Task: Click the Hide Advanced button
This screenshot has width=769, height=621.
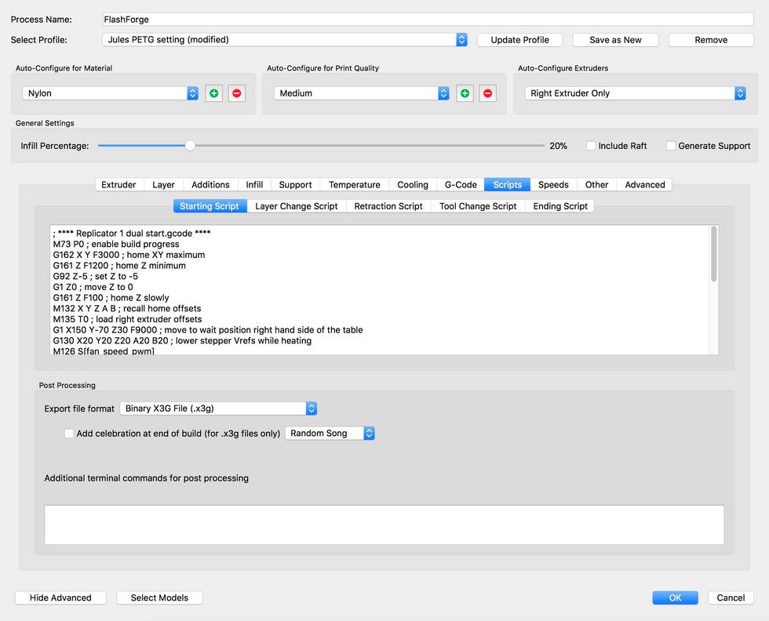Action: [x=60, y=597]
